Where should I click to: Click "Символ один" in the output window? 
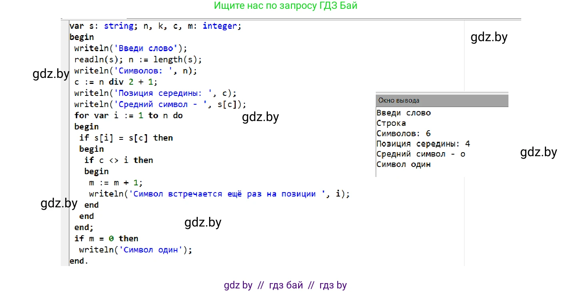point(403,165)
